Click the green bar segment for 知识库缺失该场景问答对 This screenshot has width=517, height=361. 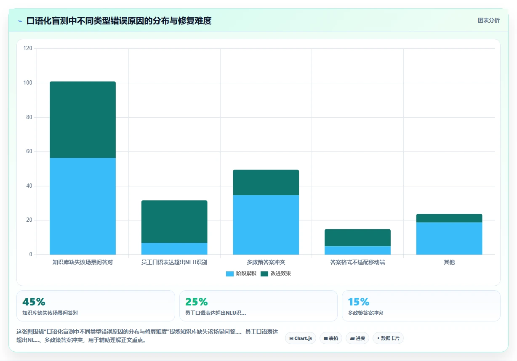(83, 119)
